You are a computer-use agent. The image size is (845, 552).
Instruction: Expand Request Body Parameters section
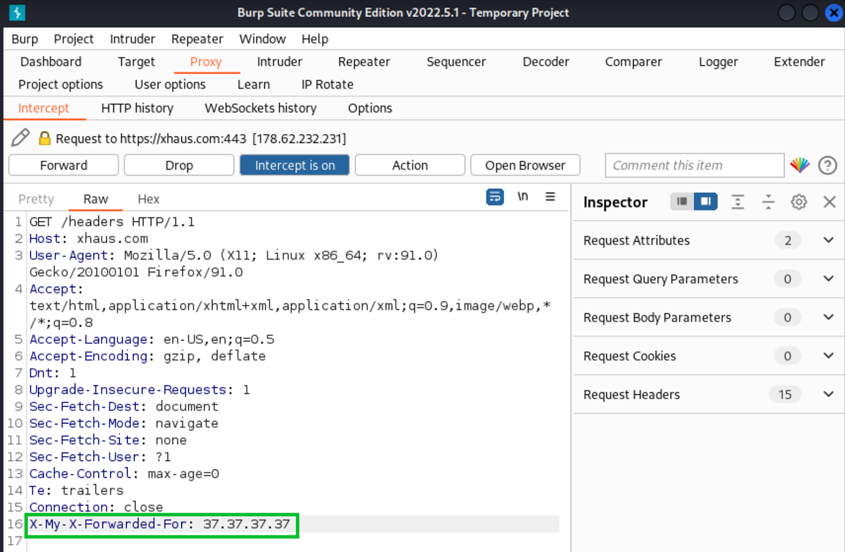tap(828, 317)
